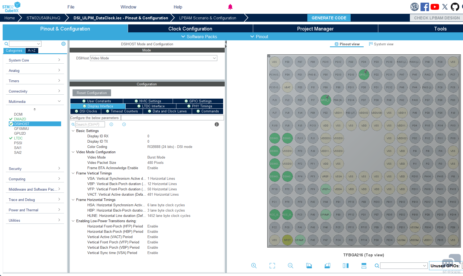This screenshot has height=276, width=463.
Task: Select LTDC in the Multimedia list
Action: pos(18,138)
